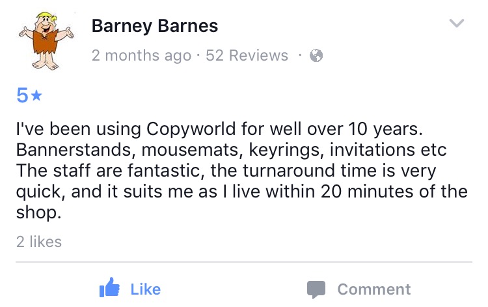Click the "2 months ago" timestamp
The width and height of the screenshot is (488, 307).
coord(141,56)
